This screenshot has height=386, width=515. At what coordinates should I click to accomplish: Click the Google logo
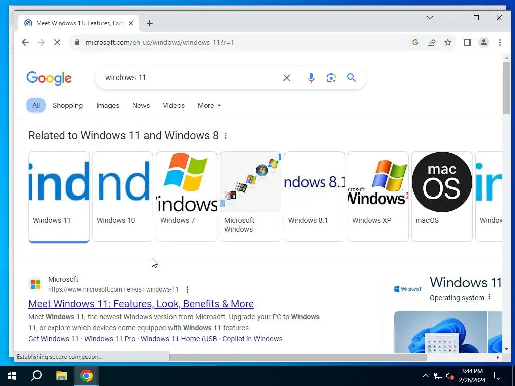pos(49,78)
